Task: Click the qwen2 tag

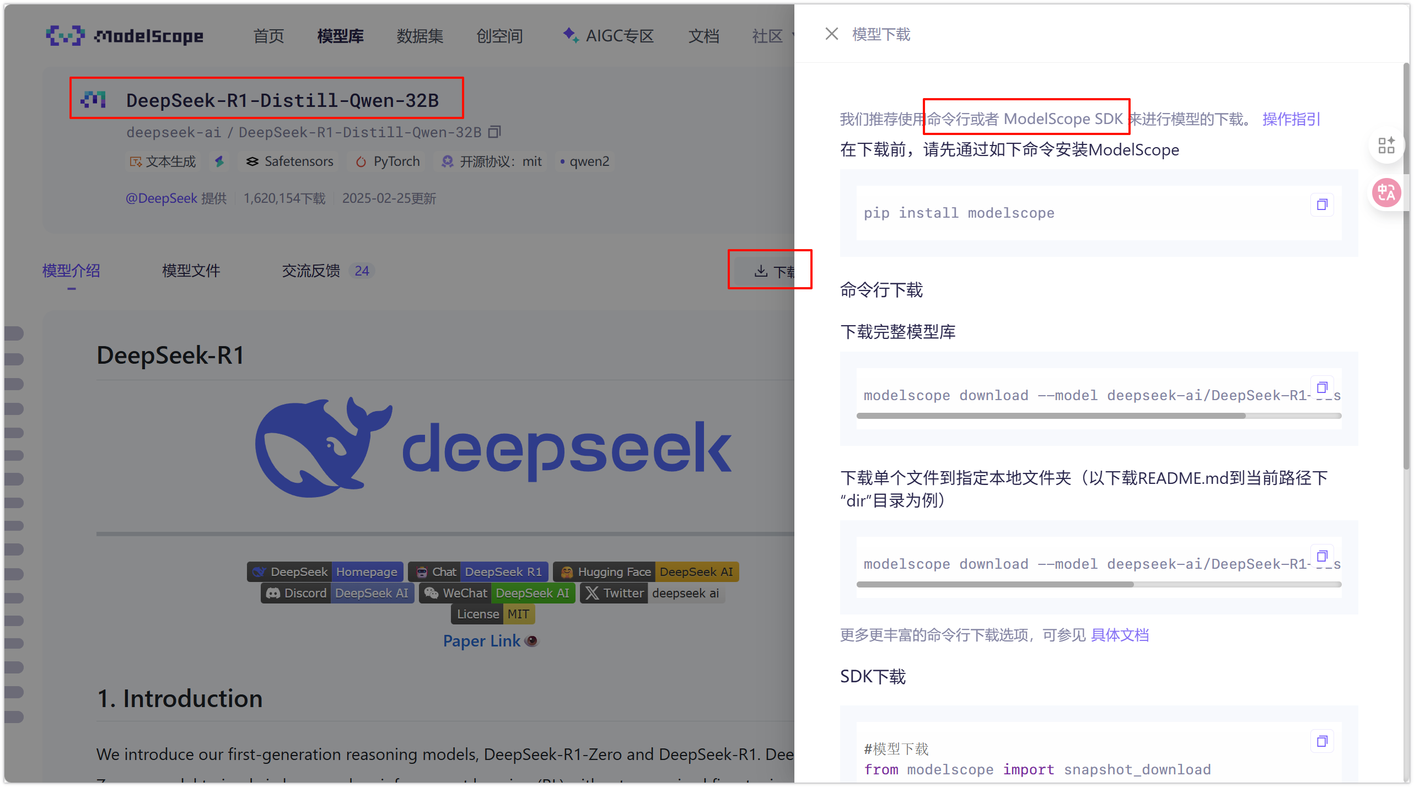Action: coord(584,161)
